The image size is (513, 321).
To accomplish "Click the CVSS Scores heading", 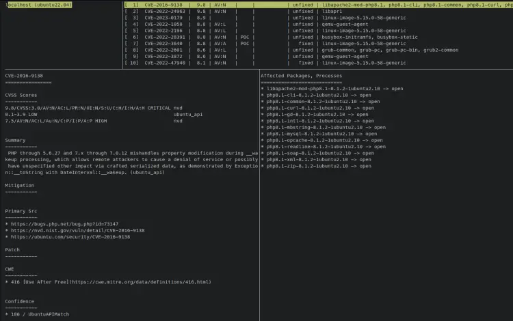I will (21, 96).
